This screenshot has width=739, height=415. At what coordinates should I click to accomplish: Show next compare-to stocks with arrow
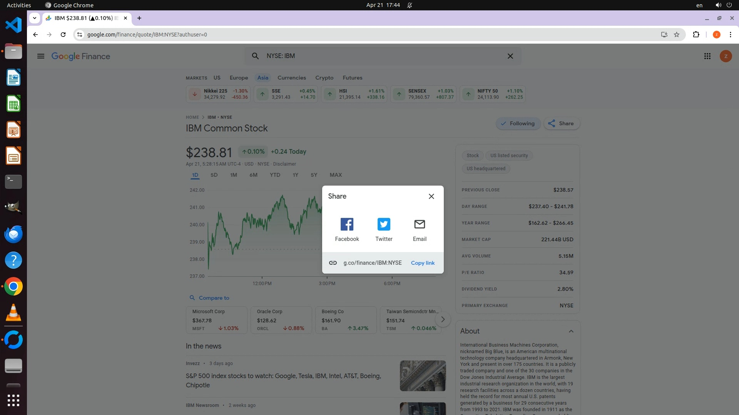tap(443, 320)
